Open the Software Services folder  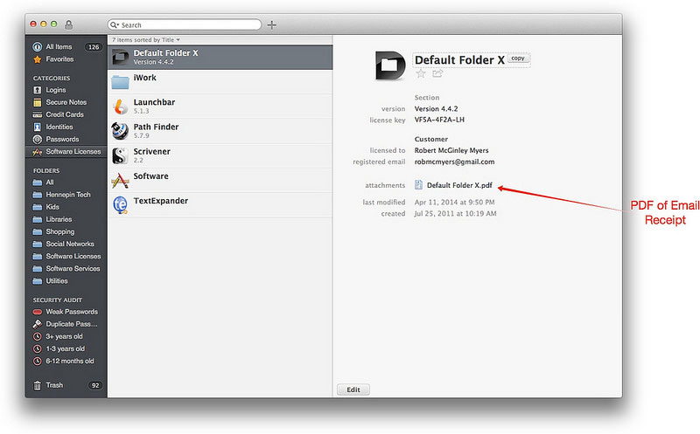point(66,269)
